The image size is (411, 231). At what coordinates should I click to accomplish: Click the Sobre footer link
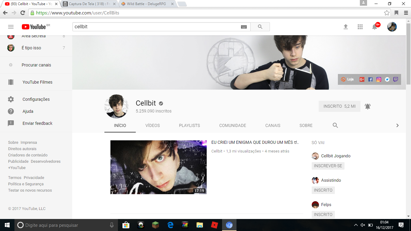click(13, 143)
